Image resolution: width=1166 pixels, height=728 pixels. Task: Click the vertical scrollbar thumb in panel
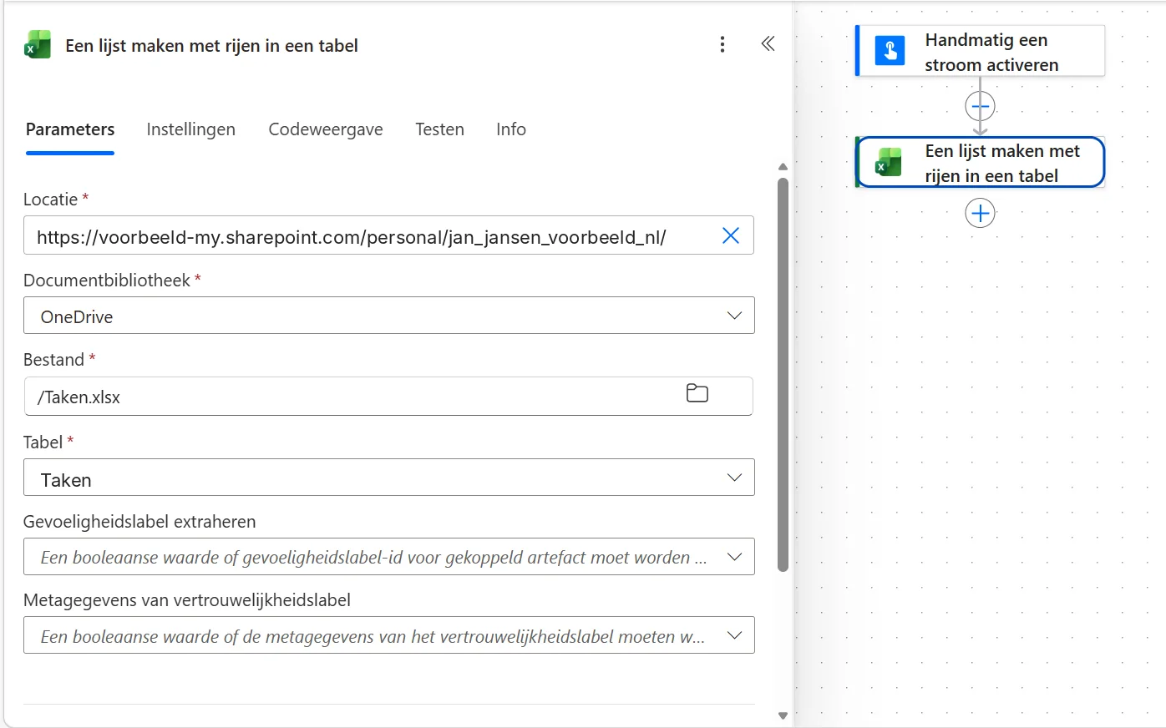[x=783, y=374]
